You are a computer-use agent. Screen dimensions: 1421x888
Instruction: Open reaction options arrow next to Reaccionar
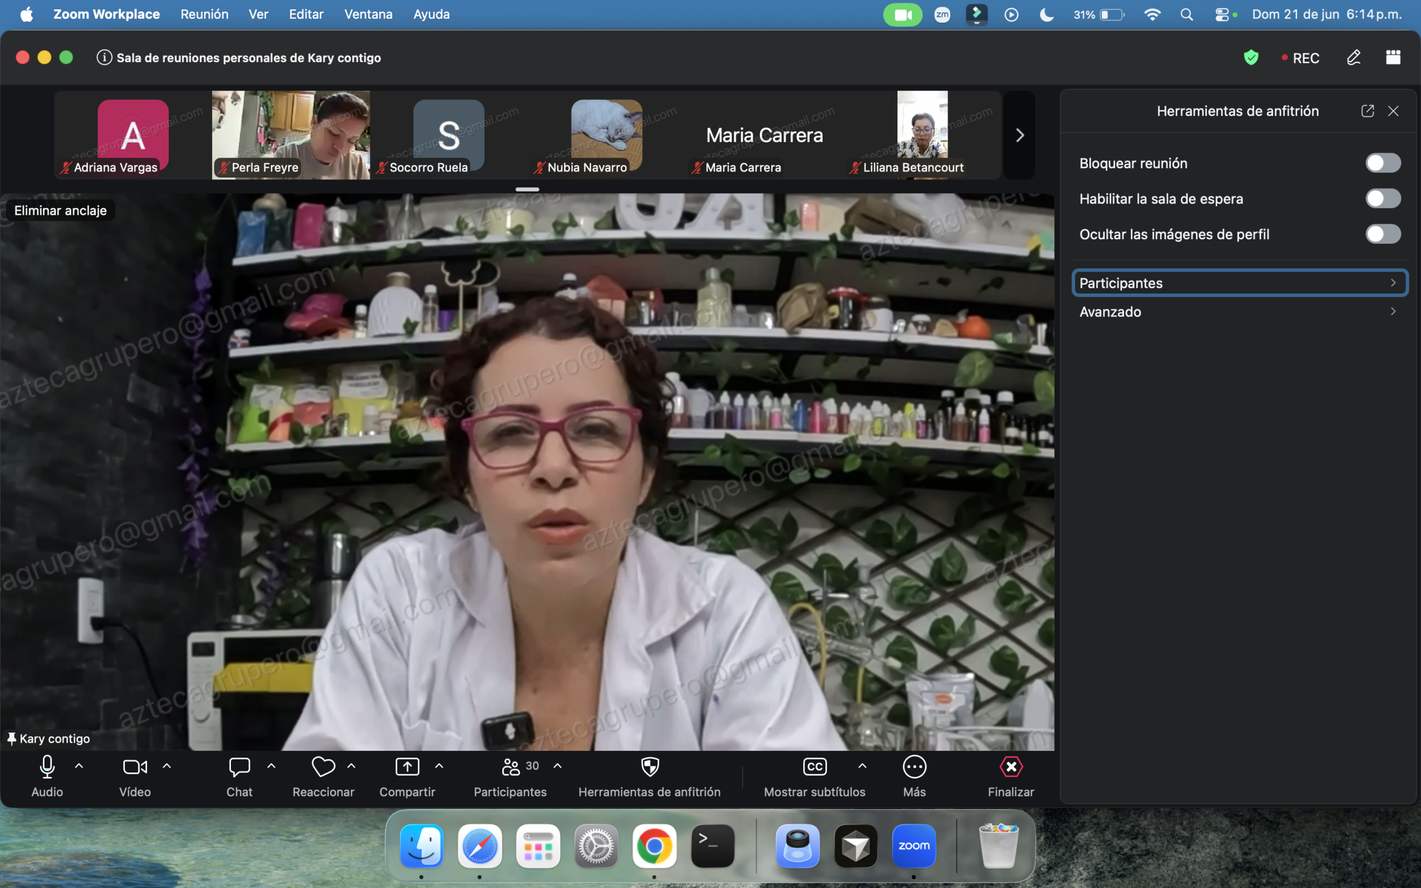tap(352, 766)
